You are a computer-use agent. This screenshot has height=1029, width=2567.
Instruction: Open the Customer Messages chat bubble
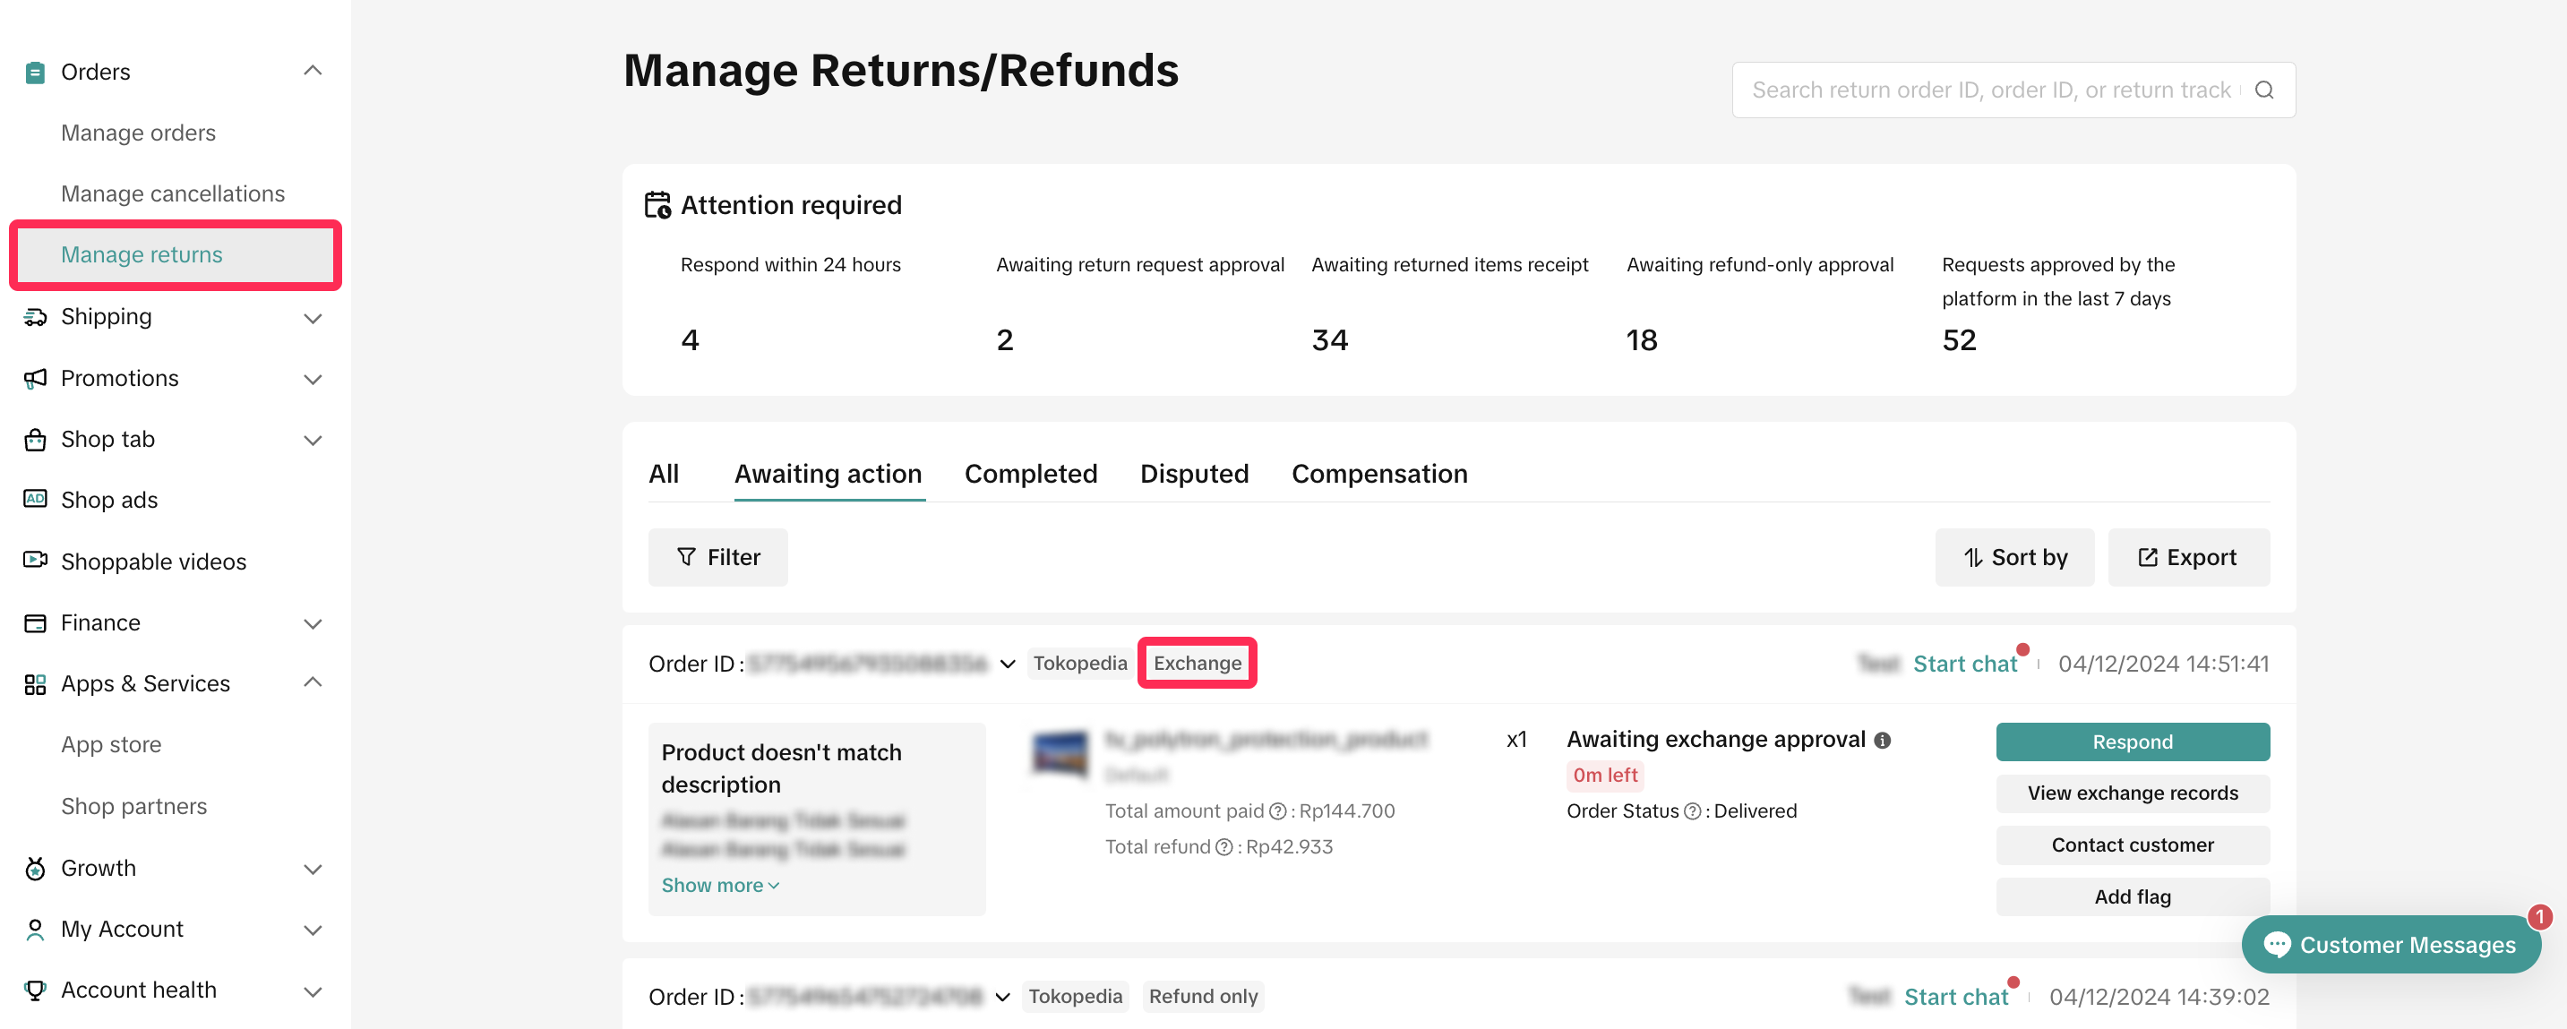[2390, 944]
